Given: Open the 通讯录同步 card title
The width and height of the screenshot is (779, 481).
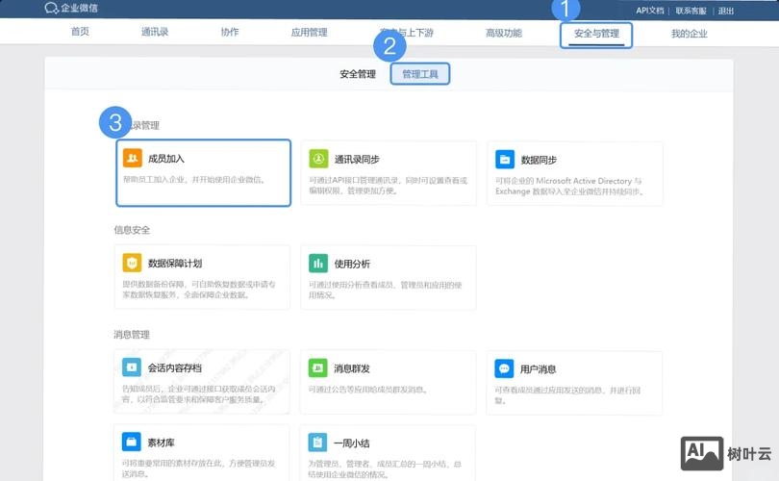Looking at the screenshot, I should (357, 160).
